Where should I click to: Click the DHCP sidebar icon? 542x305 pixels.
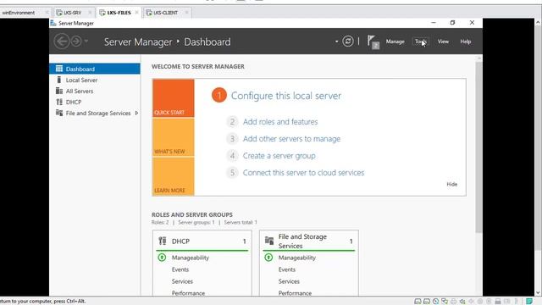(59, 102)
